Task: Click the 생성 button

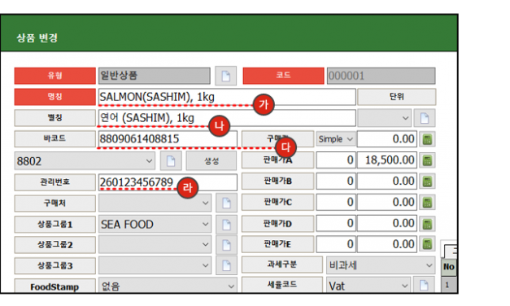Action: coord(211,161)
